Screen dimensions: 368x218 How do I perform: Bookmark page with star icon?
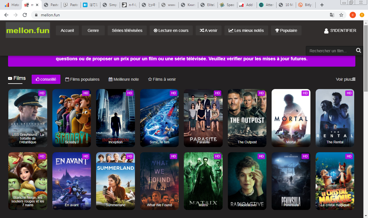pos(341,15)
